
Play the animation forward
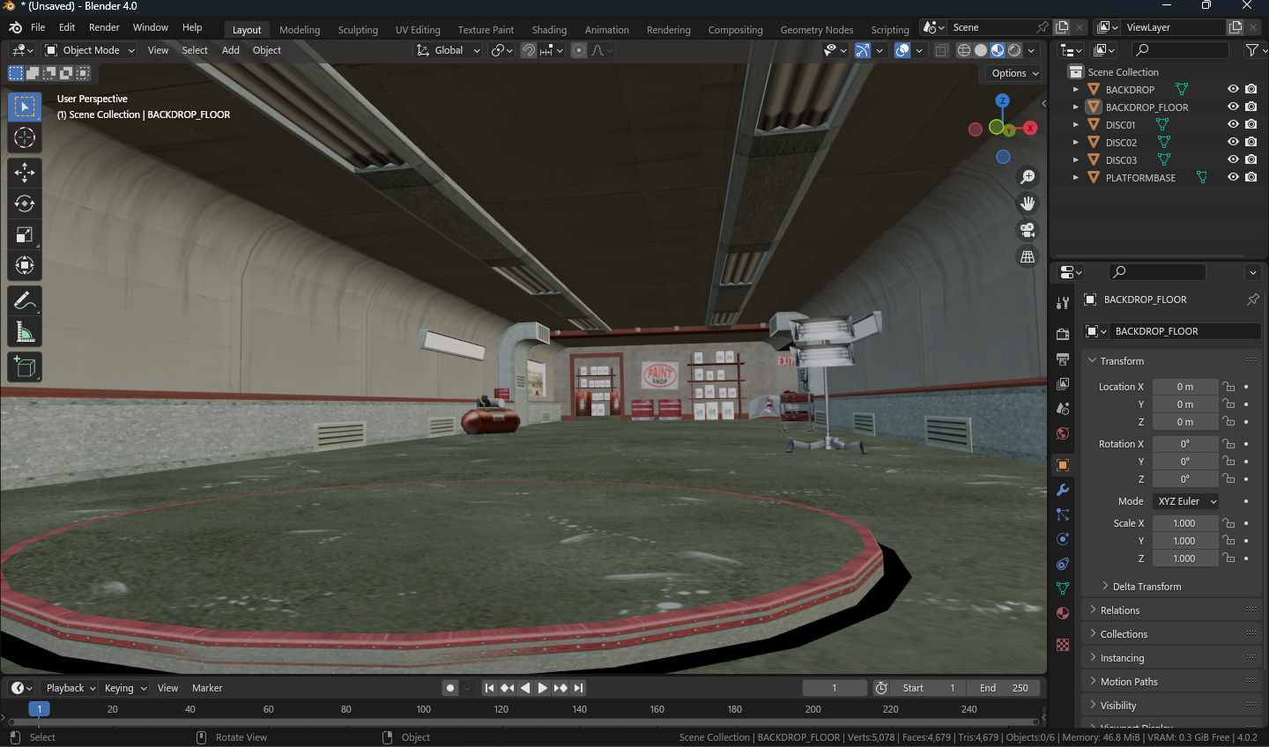coord(543,688)
